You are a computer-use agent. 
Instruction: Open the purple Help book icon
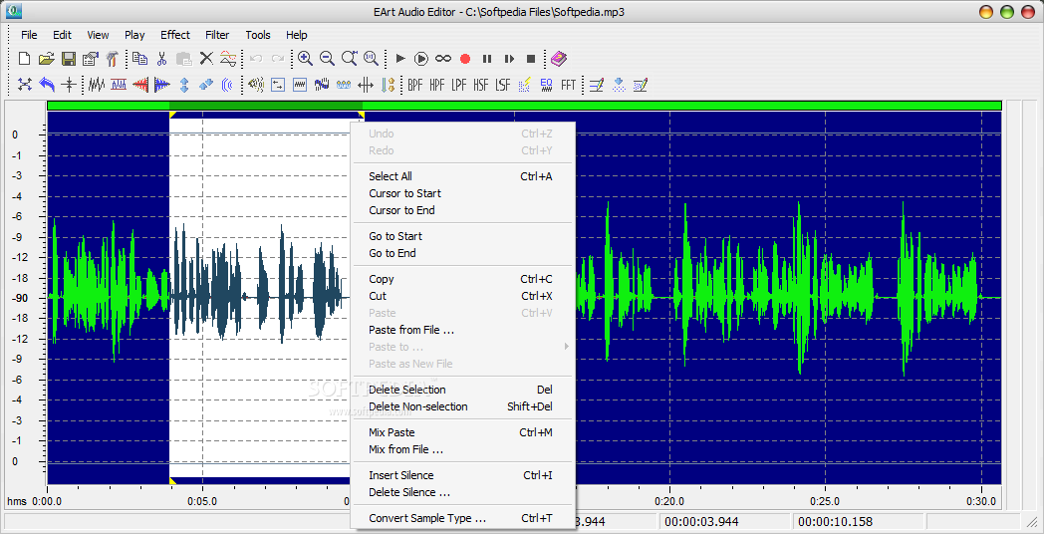click(558, 59)
